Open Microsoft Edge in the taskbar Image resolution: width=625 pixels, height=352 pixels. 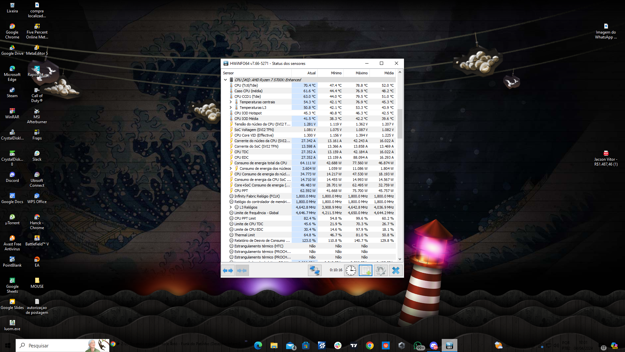click(x=258, y=345)
